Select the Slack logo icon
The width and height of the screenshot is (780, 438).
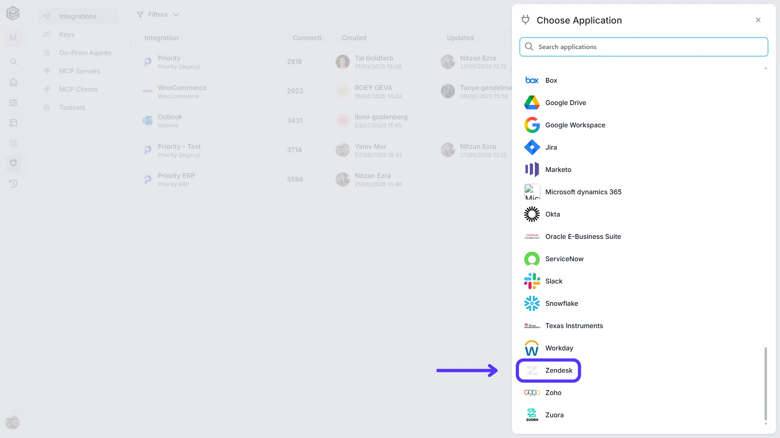point(532,281)
